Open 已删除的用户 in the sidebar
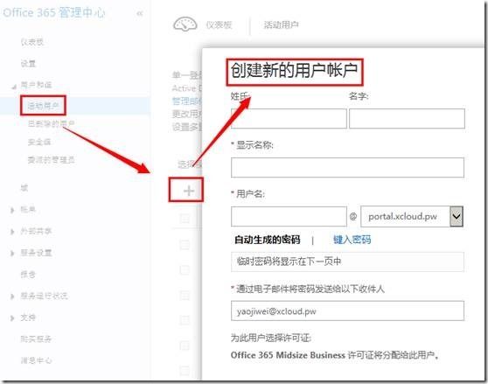 pyautogui.click(x=51, y=124)
